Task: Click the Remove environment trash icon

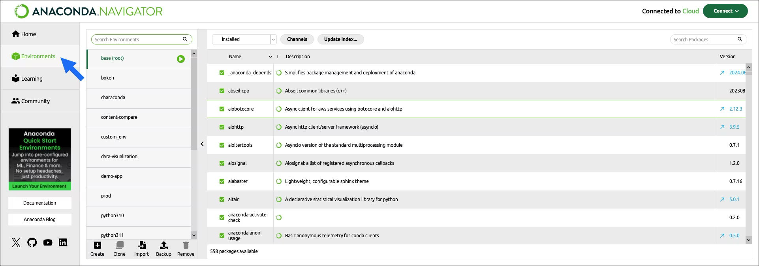Action: pos(186,246)
